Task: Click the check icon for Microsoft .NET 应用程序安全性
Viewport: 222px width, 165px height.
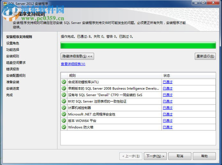Action: click(x=64, y=114)
